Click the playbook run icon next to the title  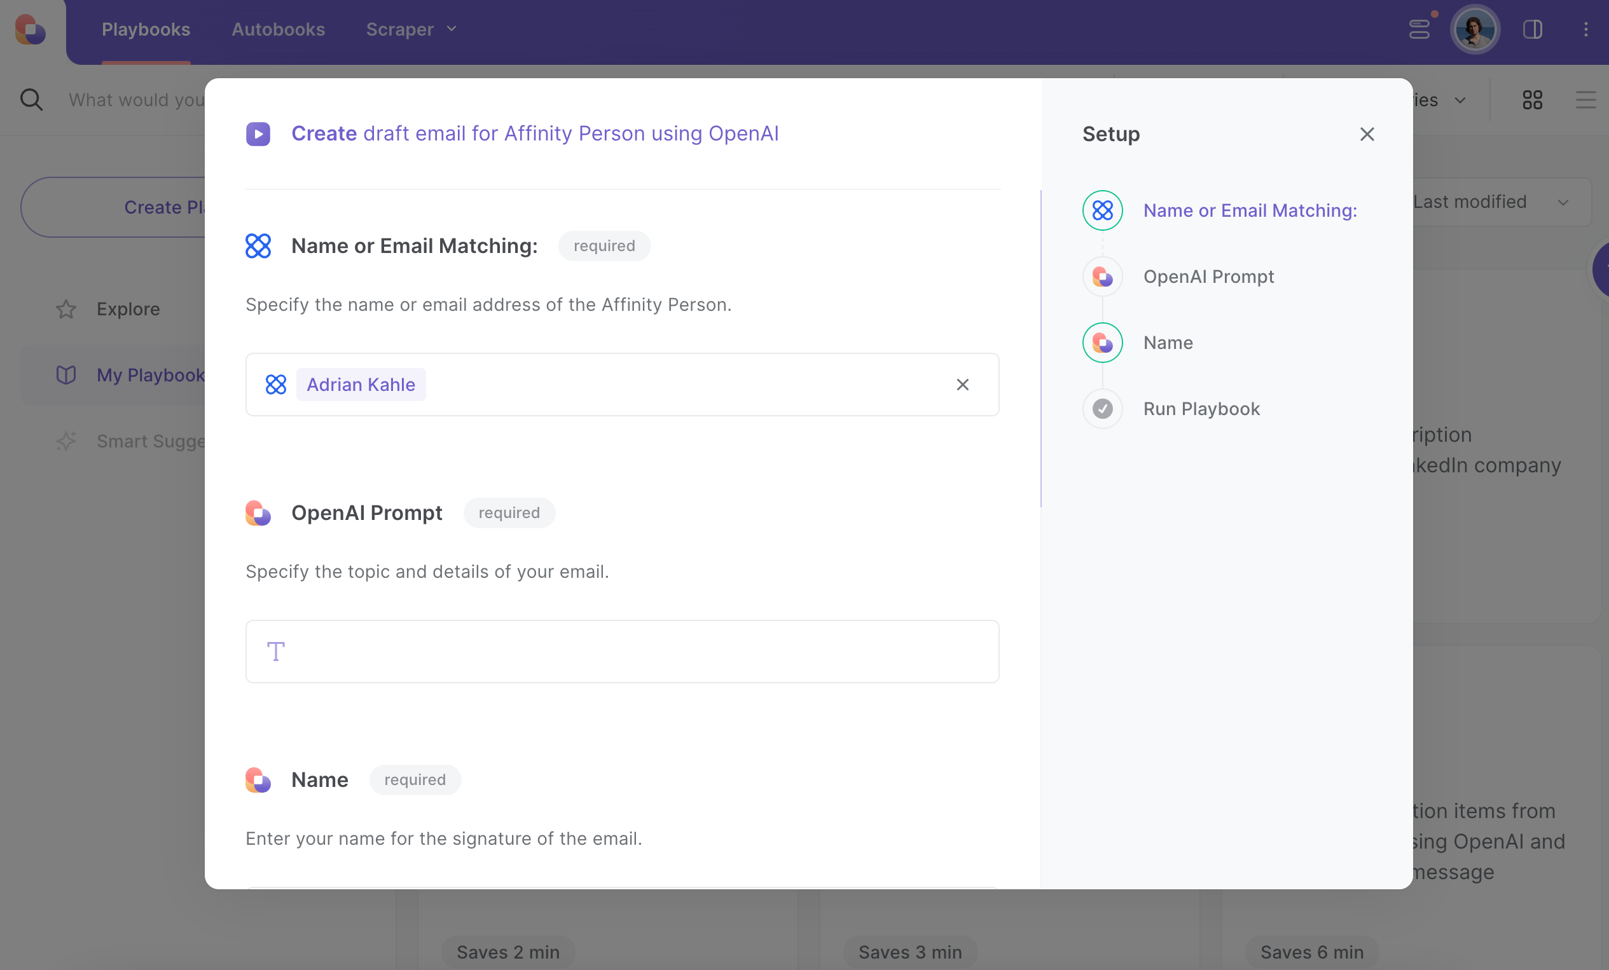259,134
